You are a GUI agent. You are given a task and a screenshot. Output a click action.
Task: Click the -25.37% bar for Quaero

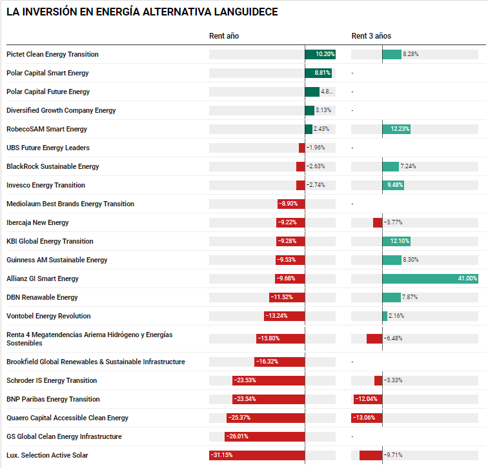(266, 418)
